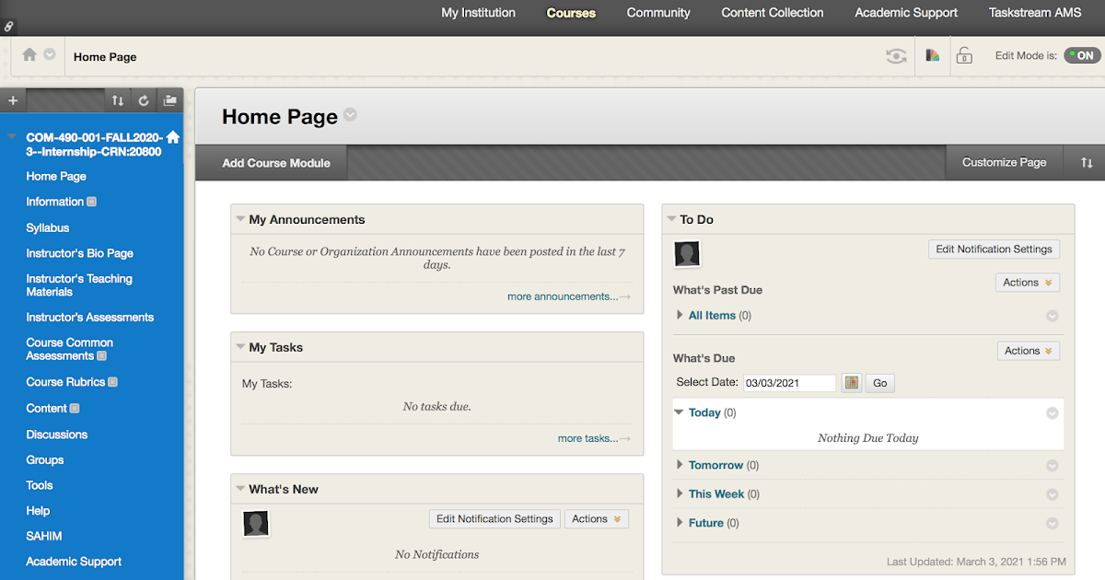Open the course theme palette icon
1105x580 pixels.
coord(933,56)
